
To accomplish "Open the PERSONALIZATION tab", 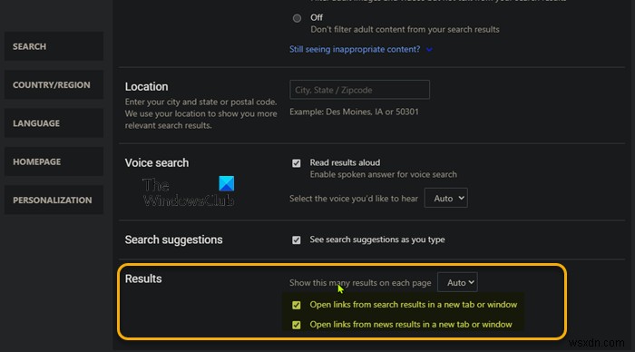I will tap(54, 200).
